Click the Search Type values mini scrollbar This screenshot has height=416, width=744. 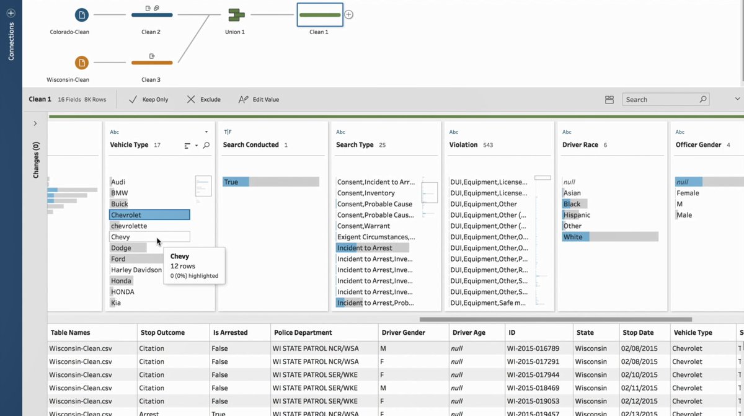430,192
